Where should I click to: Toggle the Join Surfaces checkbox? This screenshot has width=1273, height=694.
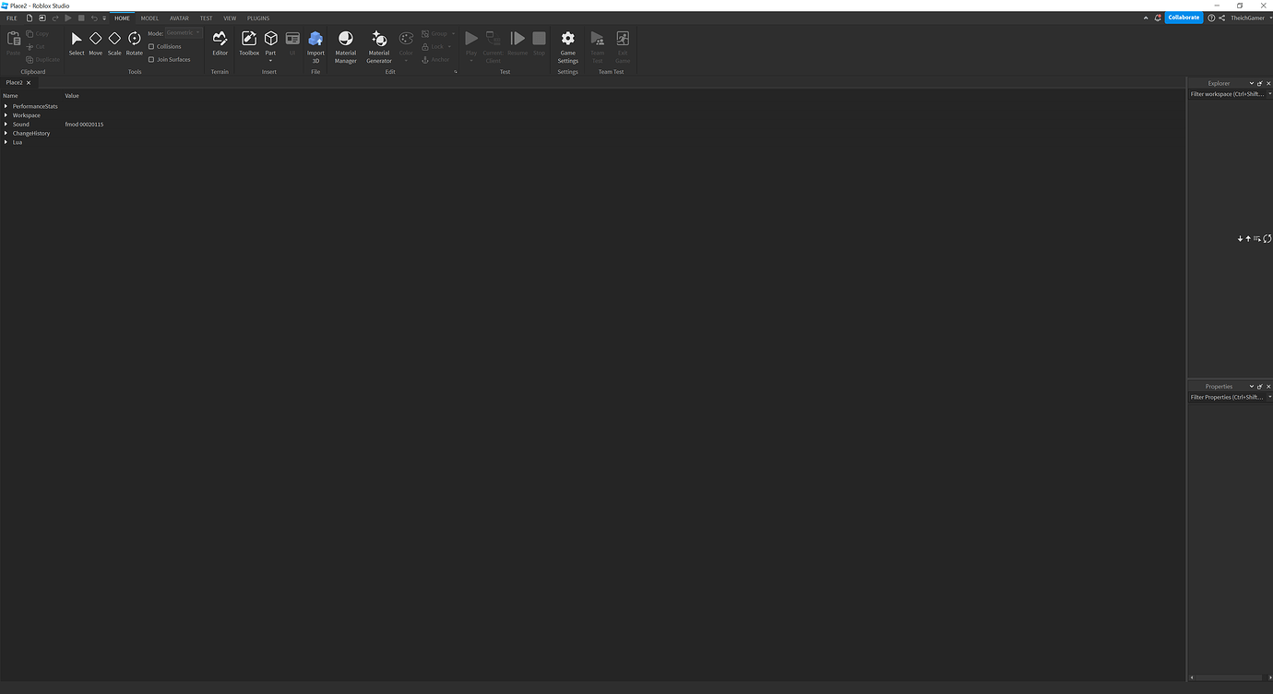click(x=151, y=59)
